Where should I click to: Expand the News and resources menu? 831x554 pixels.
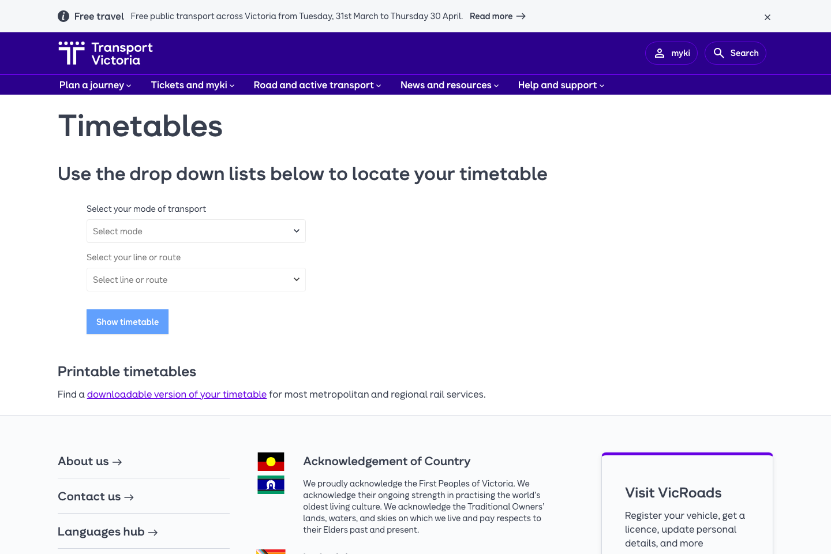coord(450,85)
